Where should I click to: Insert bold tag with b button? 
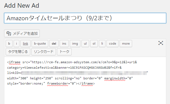tap(9, 44)
